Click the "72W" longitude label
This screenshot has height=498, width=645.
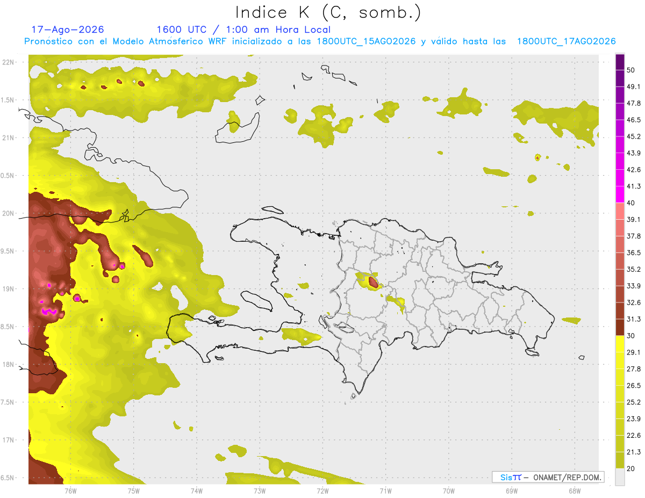pos(322,490)
